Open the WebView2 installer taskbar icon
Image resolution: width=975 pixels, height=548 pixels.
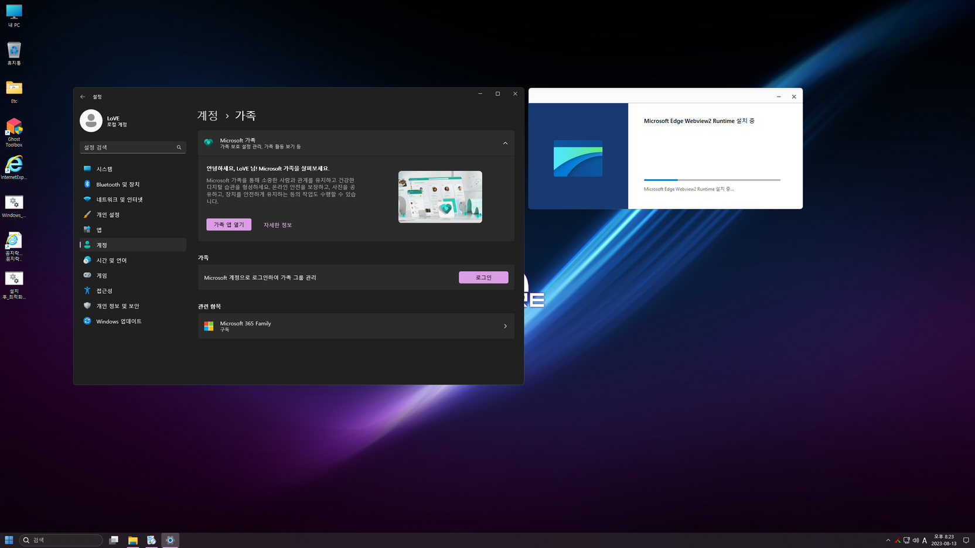pyautogui.click(x=152, y=540)
